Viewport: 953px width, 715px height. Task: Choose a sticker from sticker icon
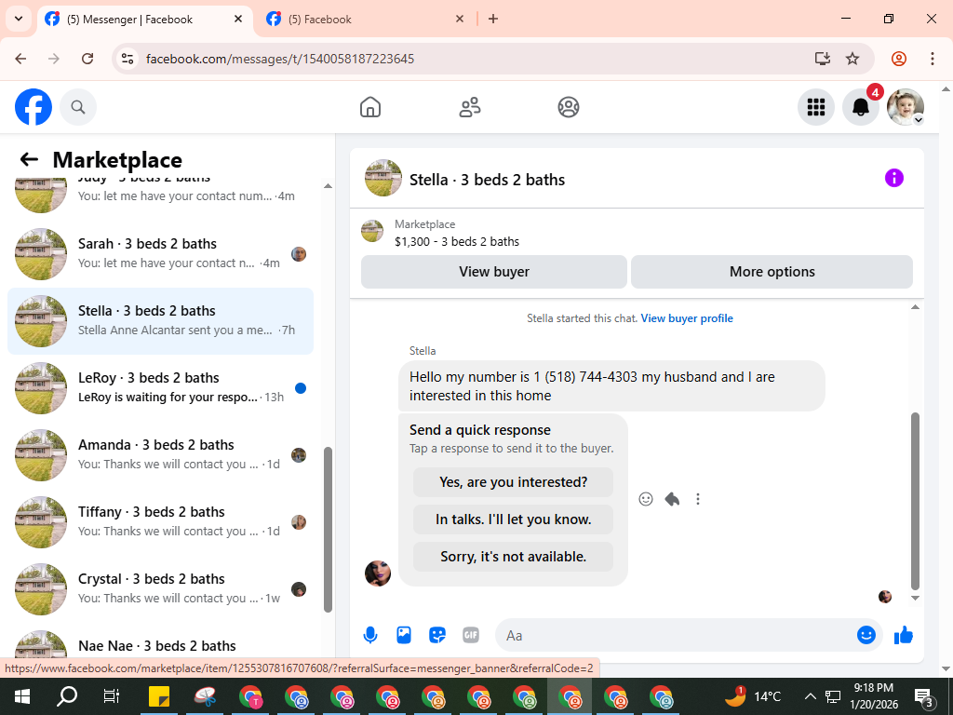[x=437, y=635]
